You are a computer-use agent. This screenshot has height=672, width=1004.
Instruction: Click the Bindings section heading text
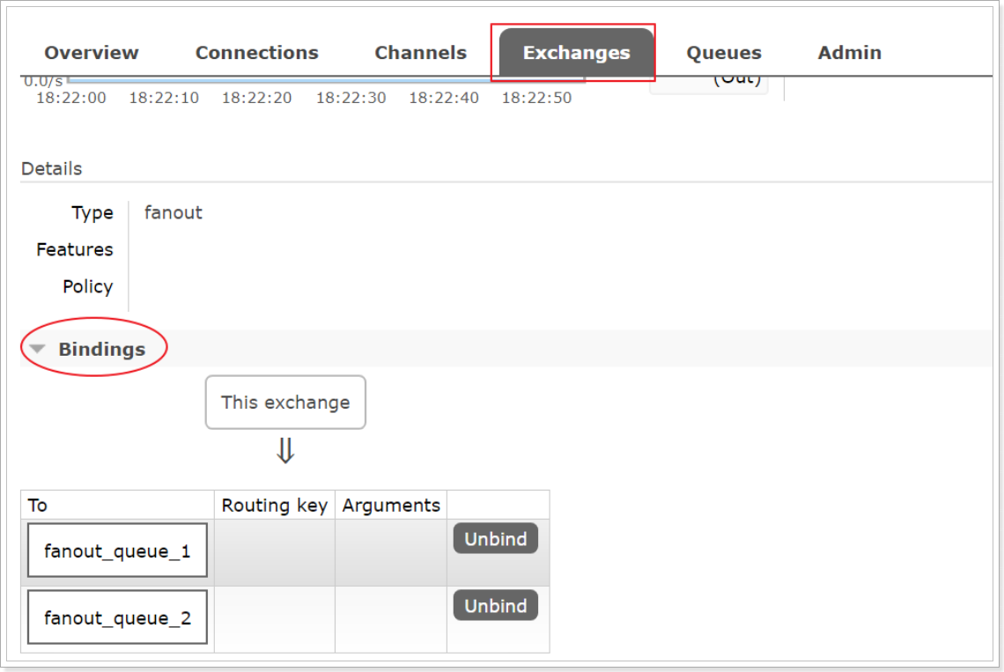point(101,349)
